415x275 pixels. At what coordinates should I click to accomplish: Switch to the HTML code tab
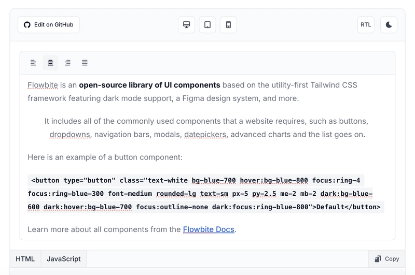click(25, 259)
